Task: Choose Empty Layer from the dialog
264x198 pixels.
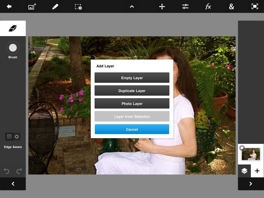Action: tap(132, 78)
